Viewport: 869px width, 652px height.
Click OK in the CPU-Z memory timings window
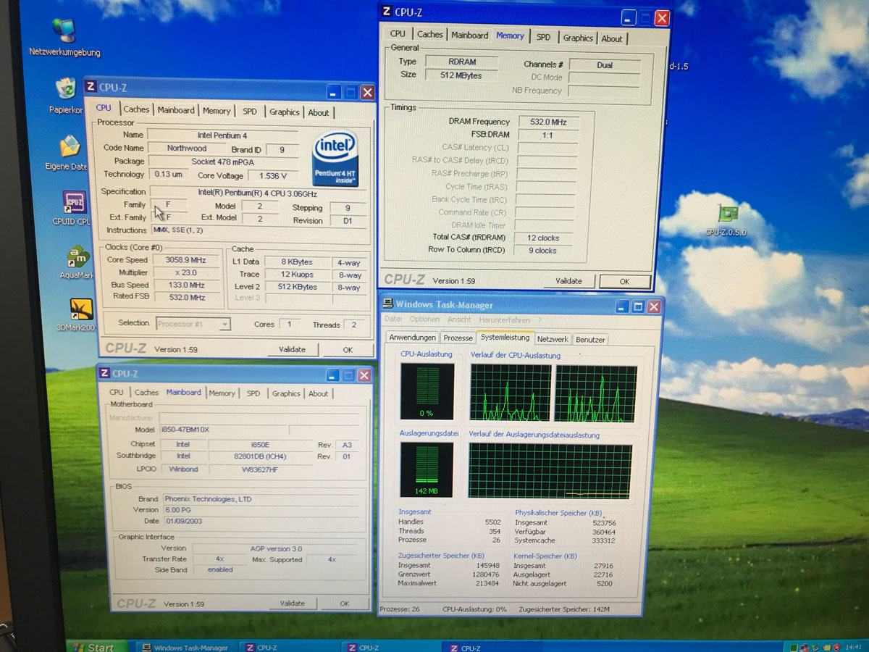624,282
